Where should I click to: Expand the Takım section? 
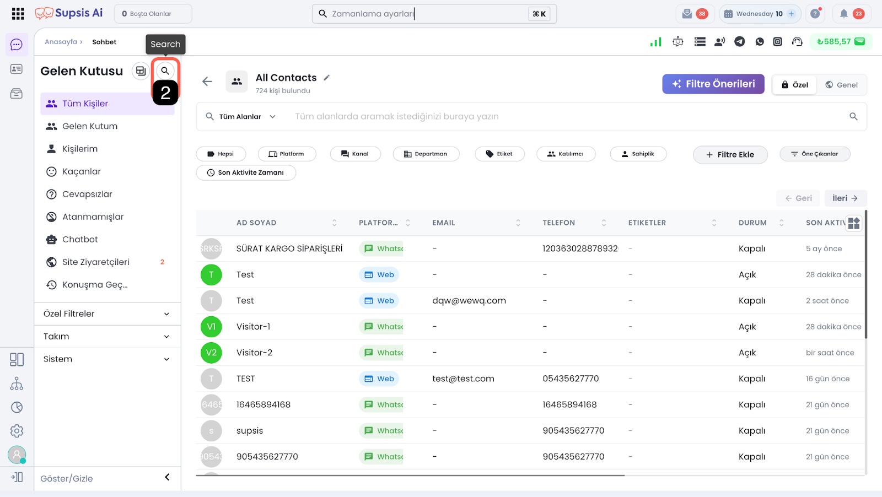coord(107,337)
